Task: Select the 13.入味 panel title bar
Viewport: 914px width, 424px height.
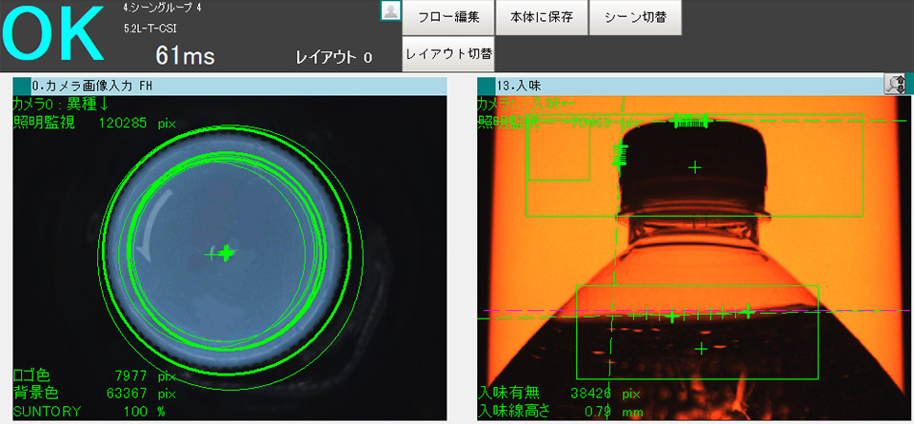Action: coord(681,87)
